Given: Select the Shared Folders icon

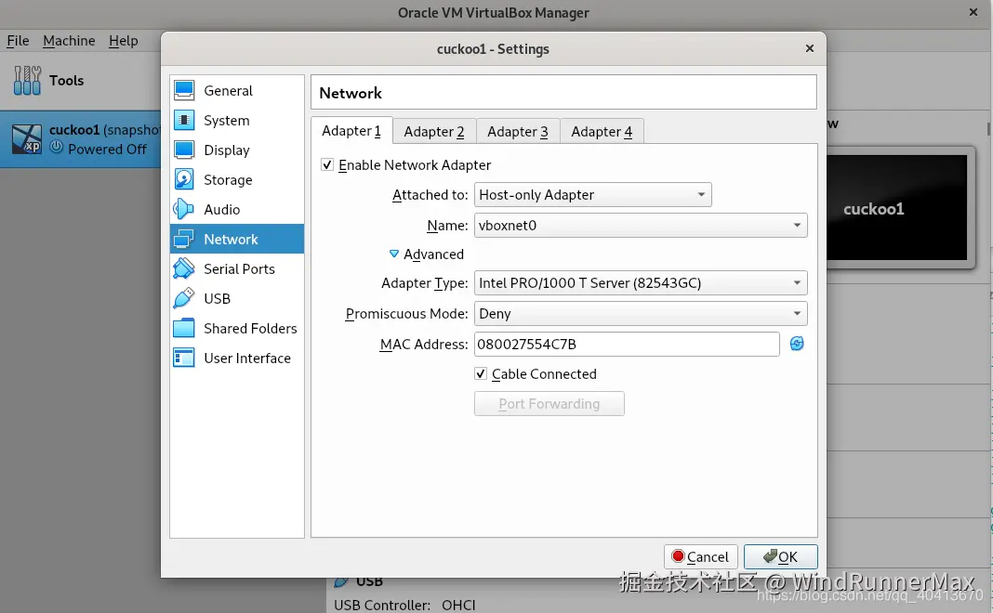Looking at the screenshot, I should tap(184, 328).
